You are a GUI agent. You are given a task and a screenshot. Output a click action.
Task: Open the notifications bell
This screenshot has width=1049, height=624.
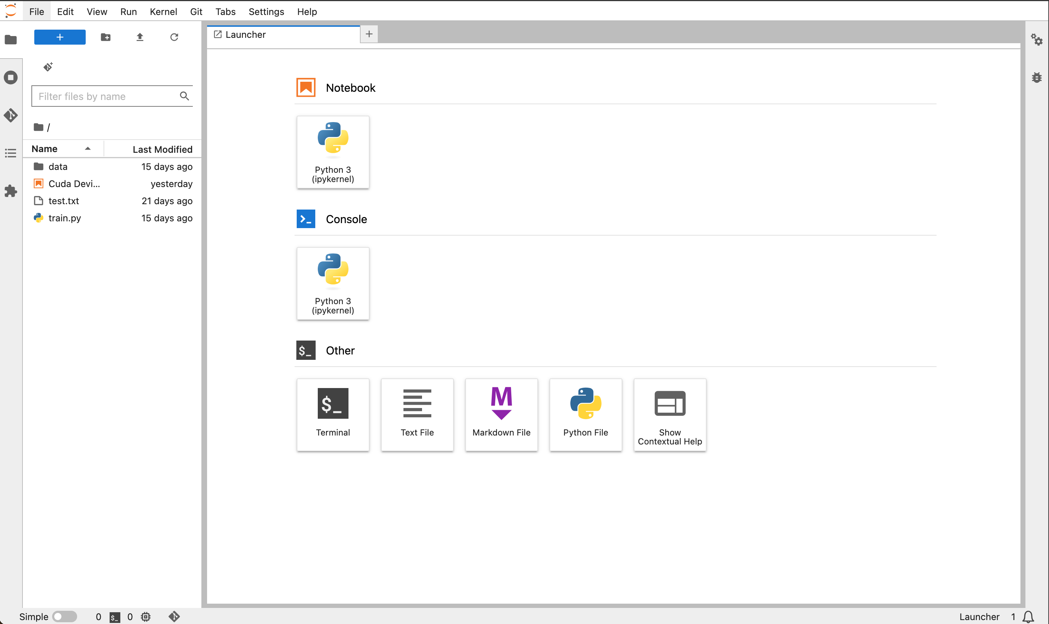1028,617
